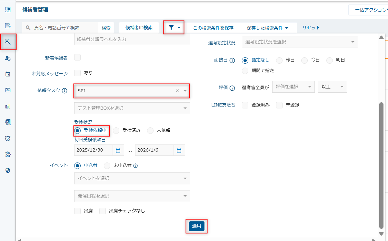Expand the テスト管理BOXを選択 dropdown
Screen dimensions: 388x241
click(x=132, y=108)
